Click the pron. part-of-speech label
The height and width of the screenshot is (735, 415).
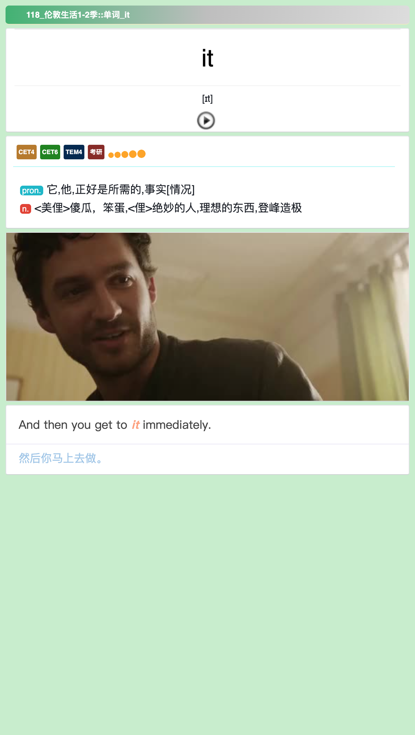click(x=31, y=191)
